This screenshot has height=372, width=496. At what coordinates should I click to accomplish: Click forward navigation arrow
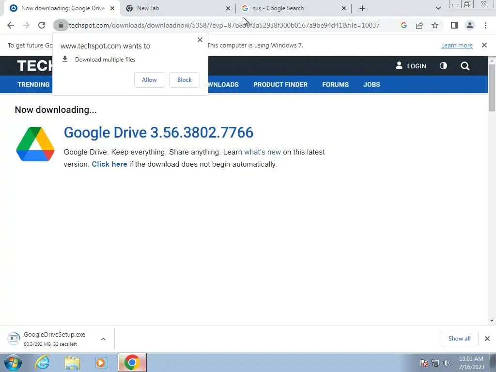26,25
